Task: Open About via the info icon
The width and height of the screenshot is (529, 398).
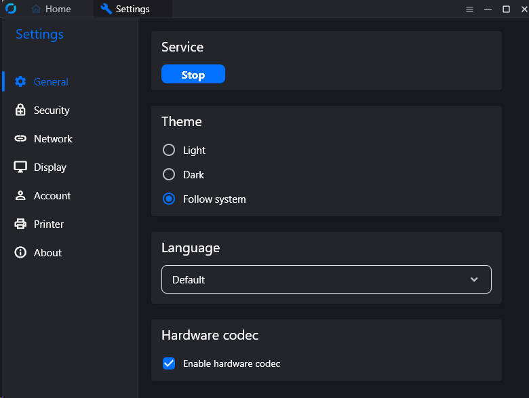Action: click(20, 252)
